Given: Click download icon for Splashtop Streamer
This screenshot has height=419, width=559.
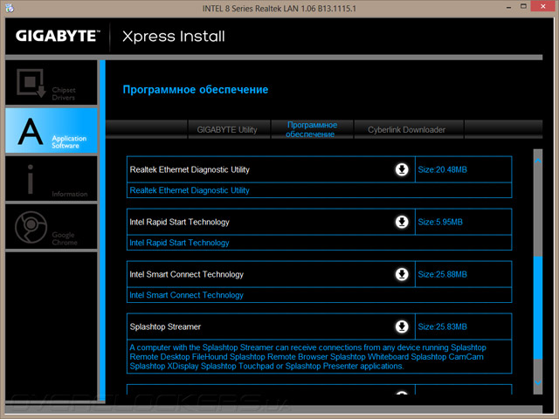Looking at the screenshot, I should point(402,326).
